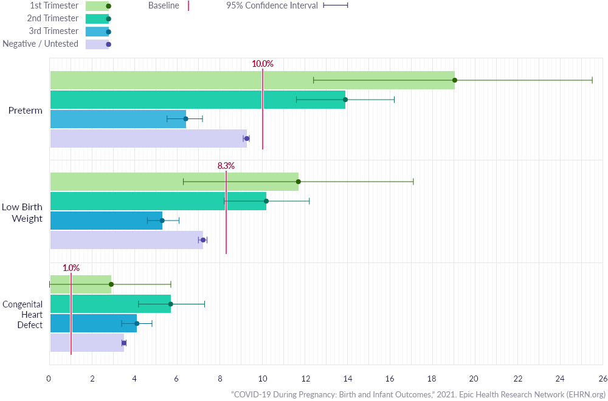Select the Congenital Heart Defect category label
Viewport: 608px width, 401px height.
pyautogui.click(x=22, y=314)
